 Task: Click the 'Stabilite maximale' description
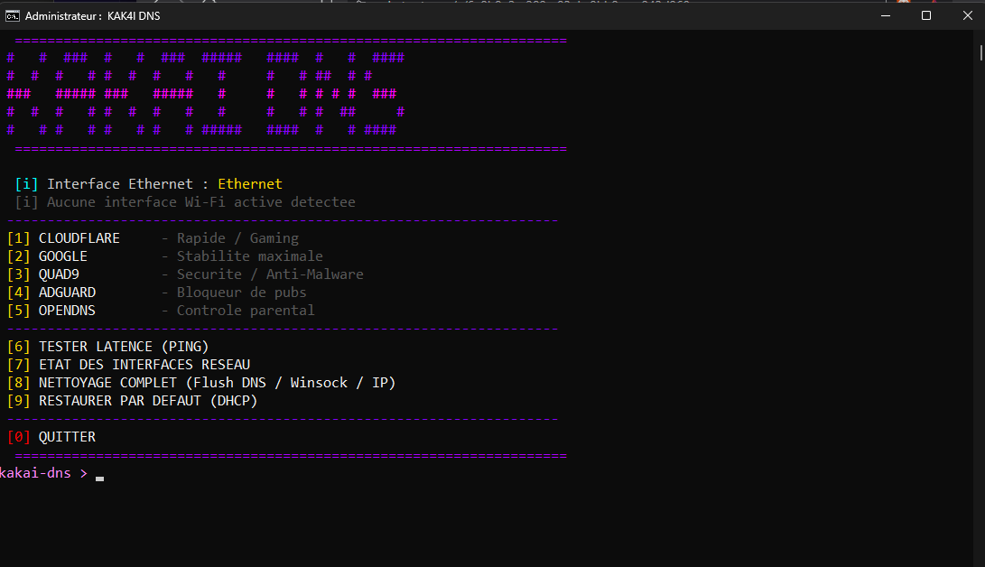click(250, 256)
